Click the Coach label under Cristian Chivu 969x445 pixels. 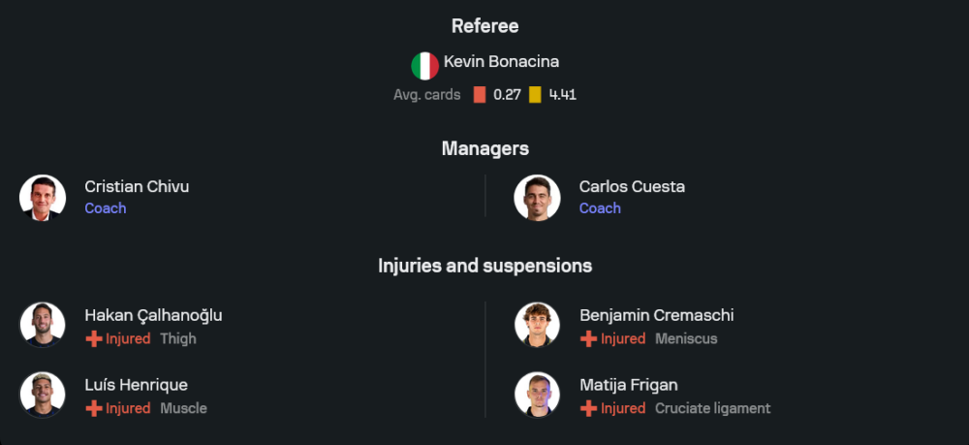pyautogui.click(x=105, y=208)
